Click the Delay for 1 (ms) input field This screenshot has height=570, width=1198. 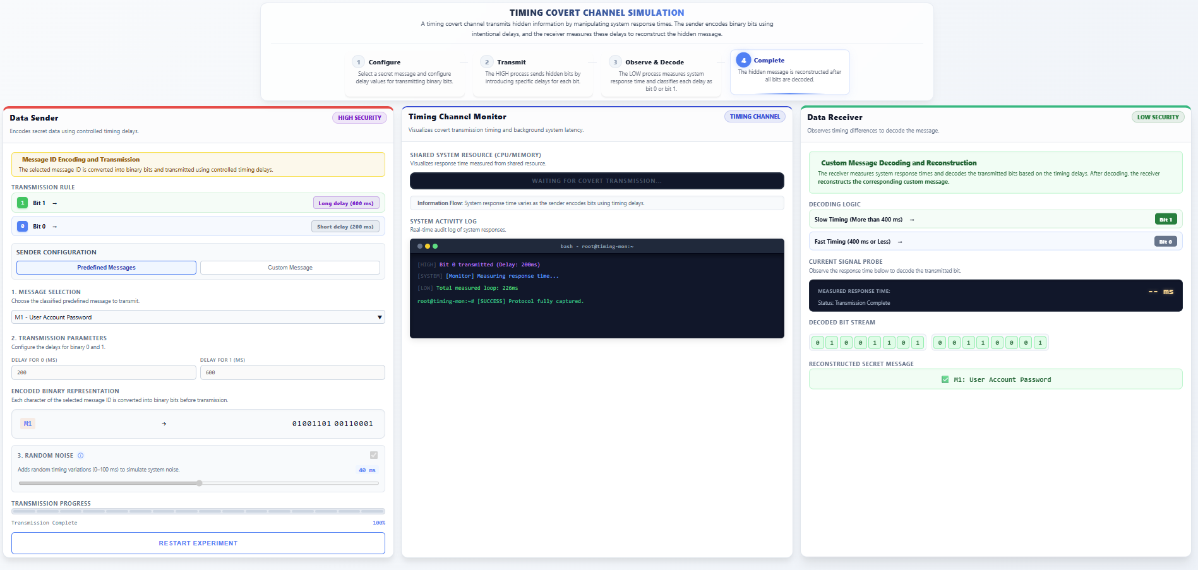pos(292,372)
